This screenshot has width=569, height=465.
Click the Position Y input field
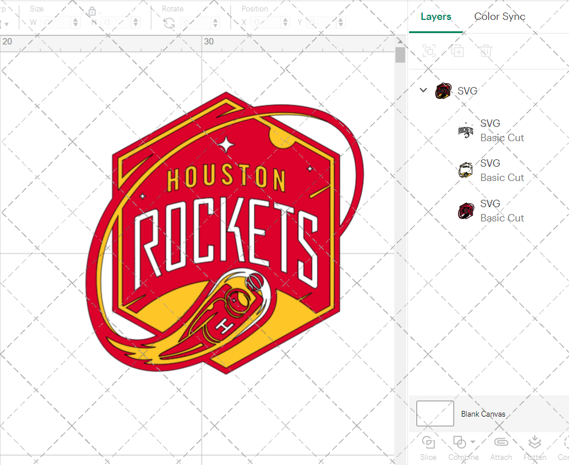click(321, 23)
